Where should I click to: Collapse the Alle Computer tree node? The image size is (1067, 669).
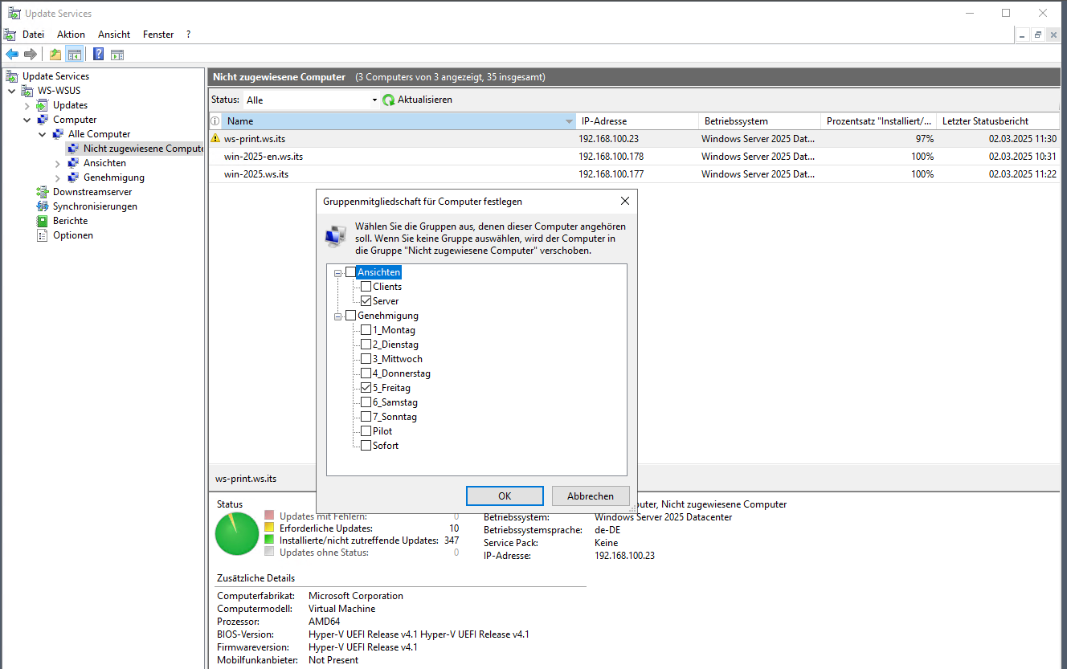[x=43, y=134]
